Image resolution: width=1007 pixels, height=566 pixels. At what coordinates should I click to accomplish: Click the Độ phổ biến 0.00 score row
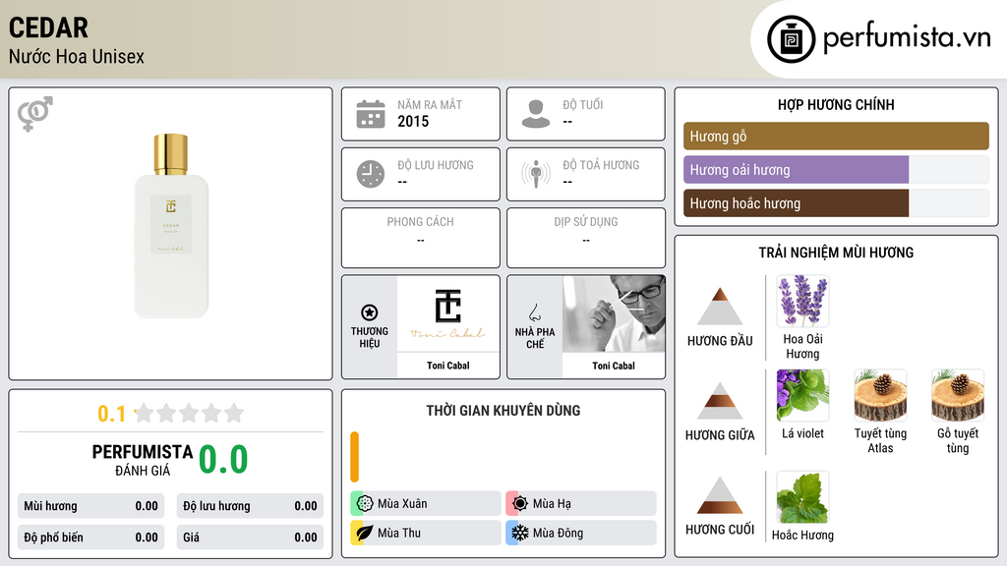click(91, 538)
